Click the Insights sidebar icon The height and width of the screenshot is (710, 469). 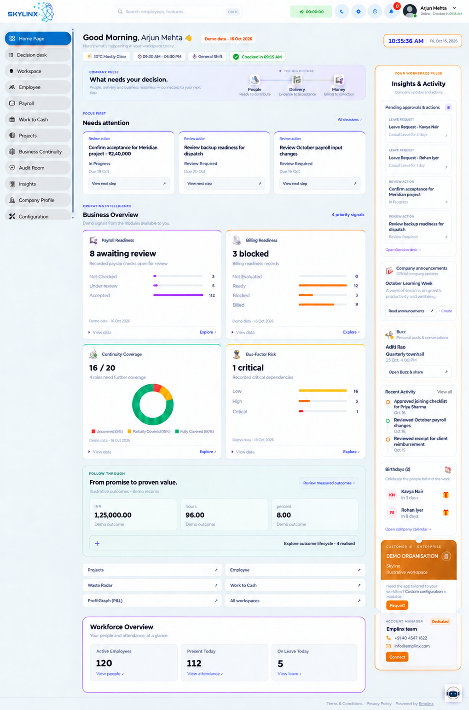12,184
